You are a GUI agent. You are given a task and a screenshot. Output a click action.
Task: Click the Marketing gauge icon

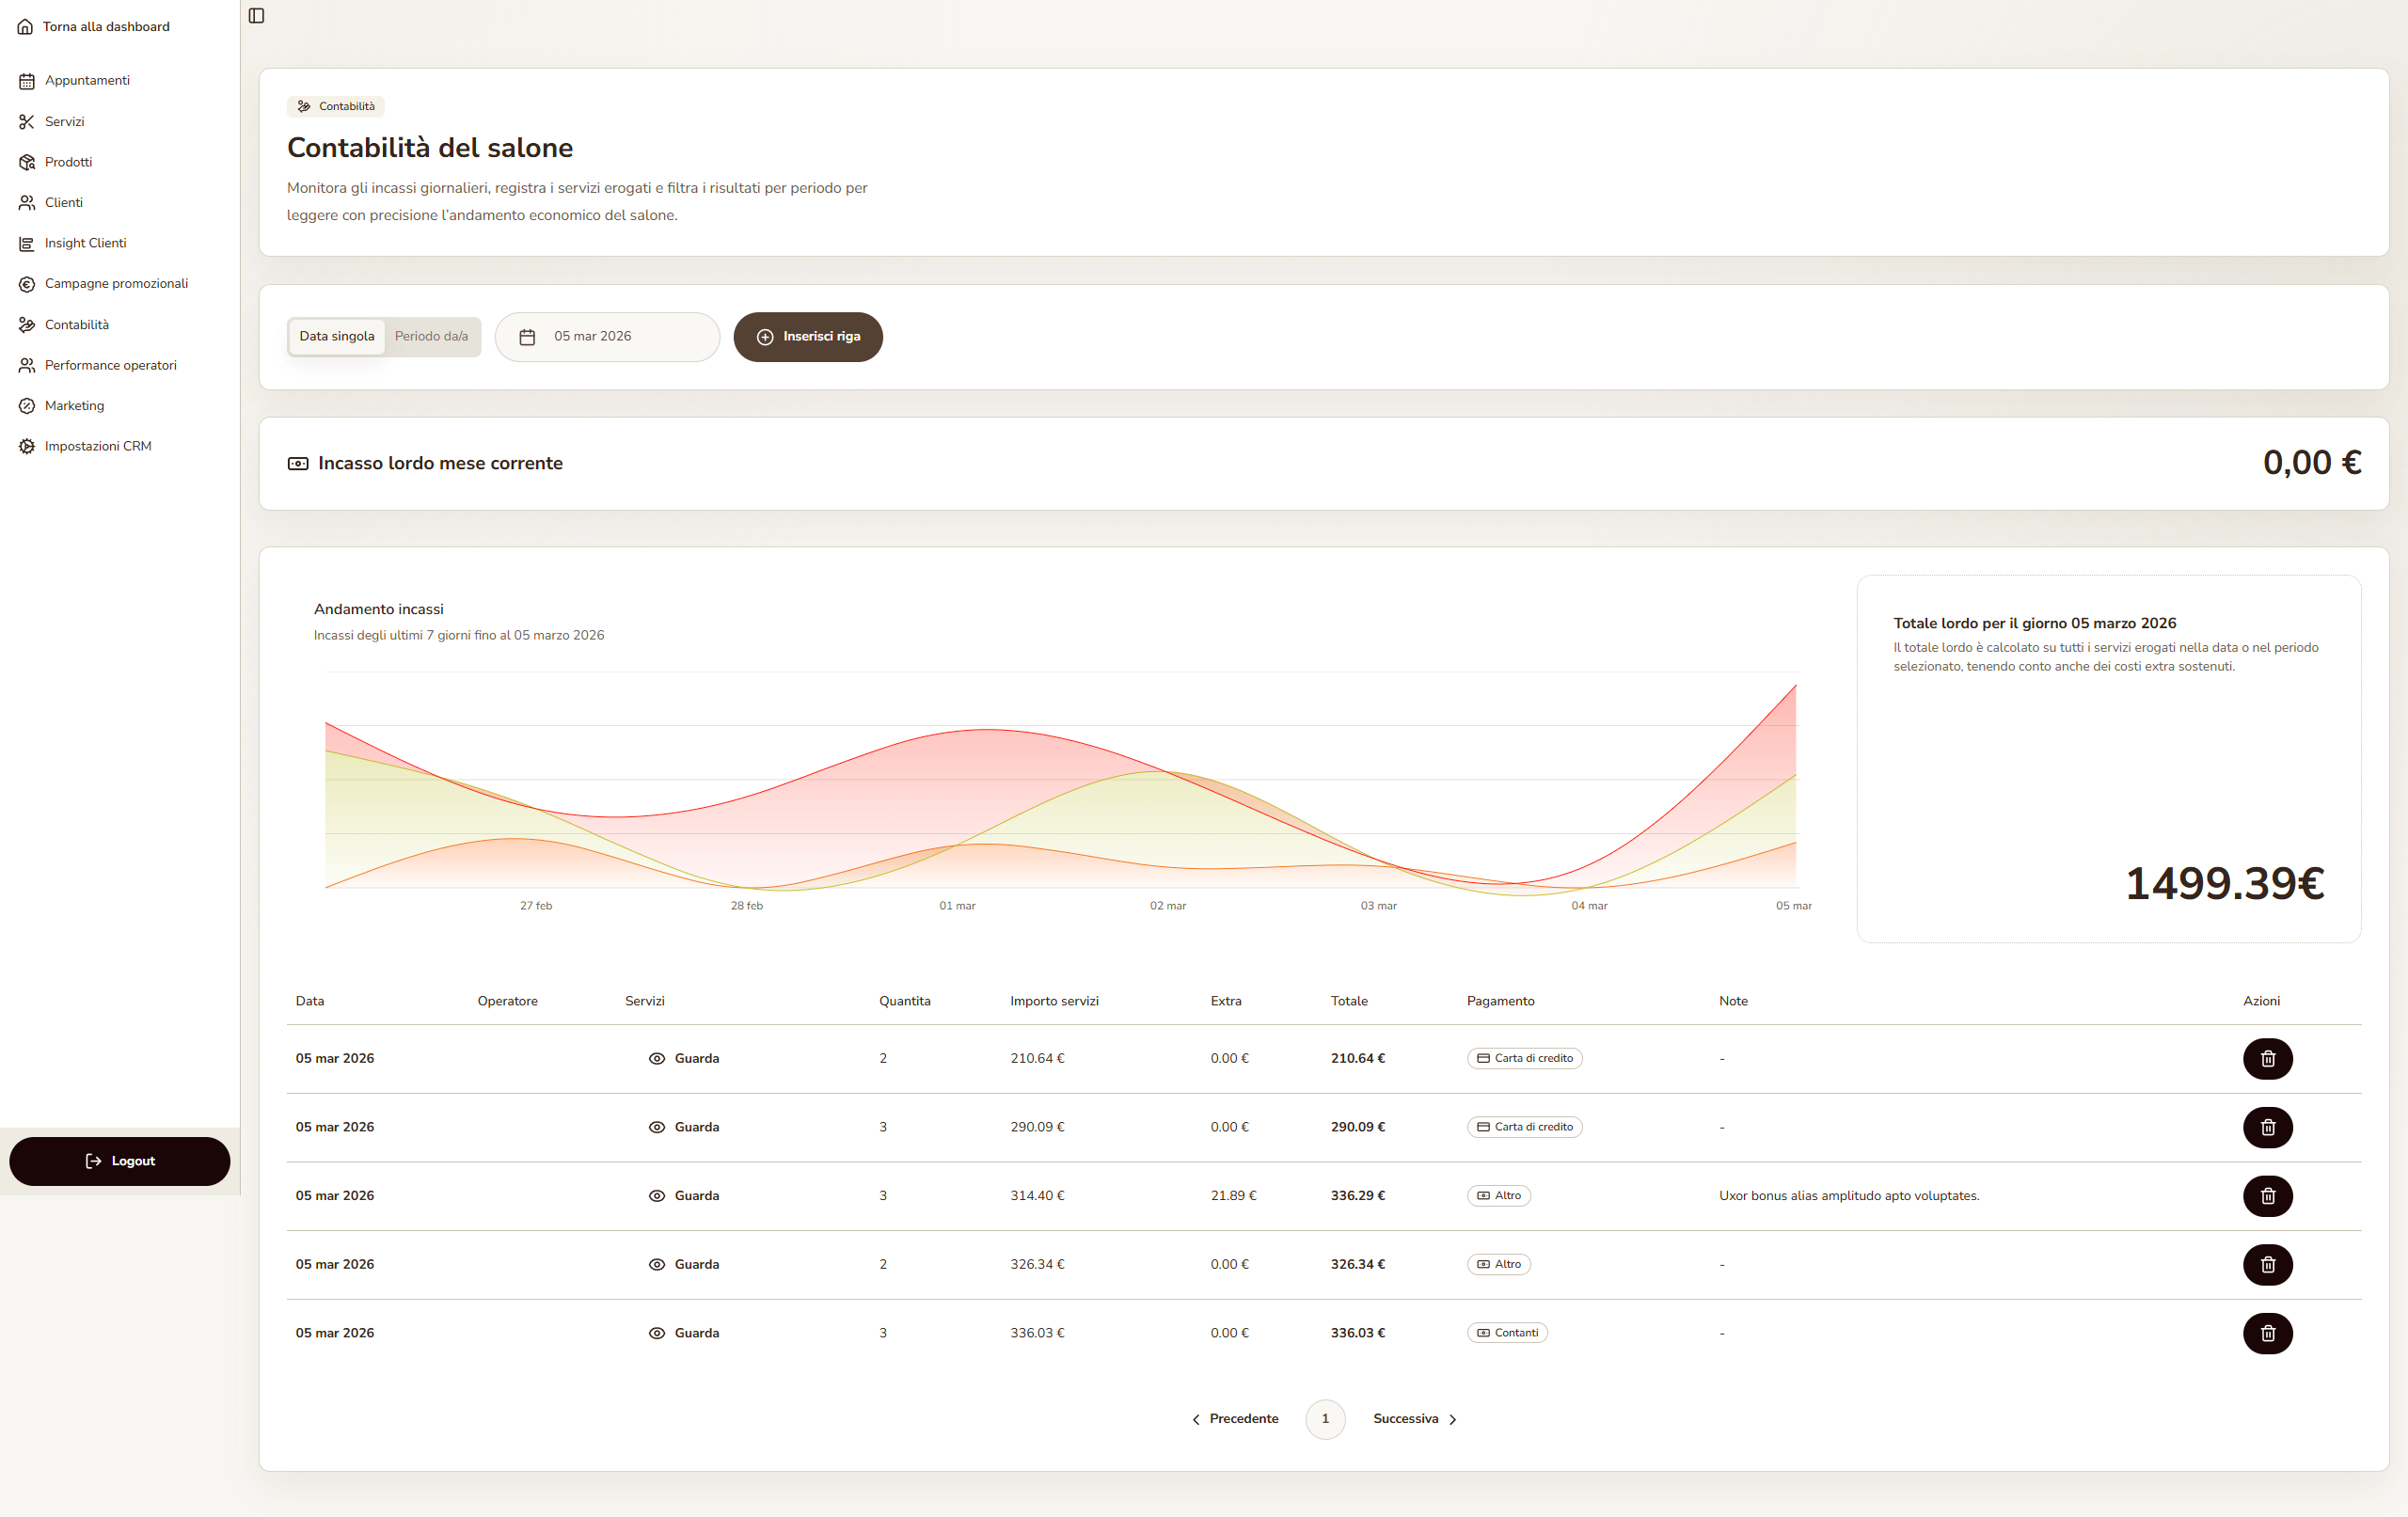[x=27, y=406]
